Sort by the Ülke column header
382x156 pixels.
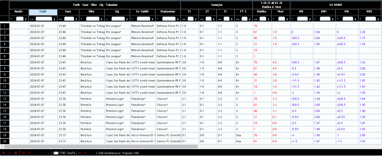(92, 12)
